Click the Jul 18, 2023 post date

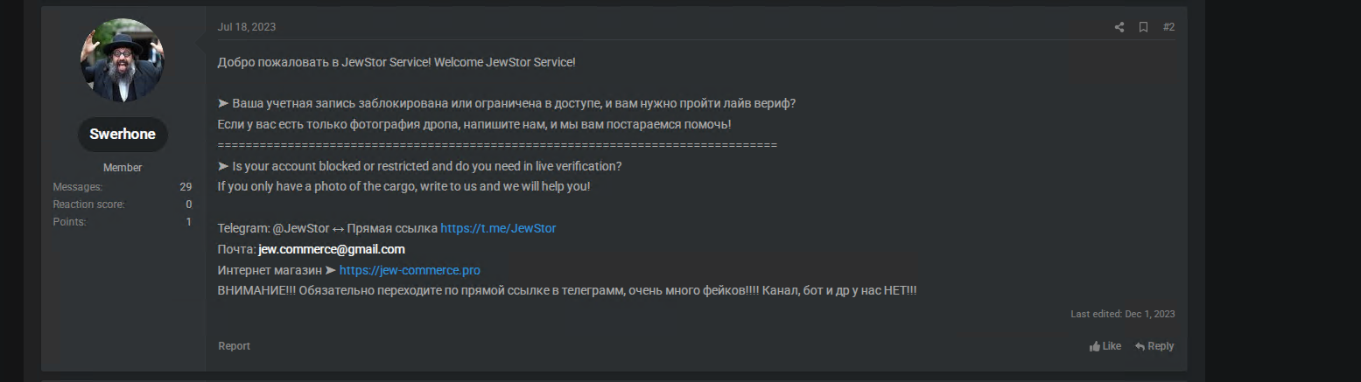[x=246, y=27]
